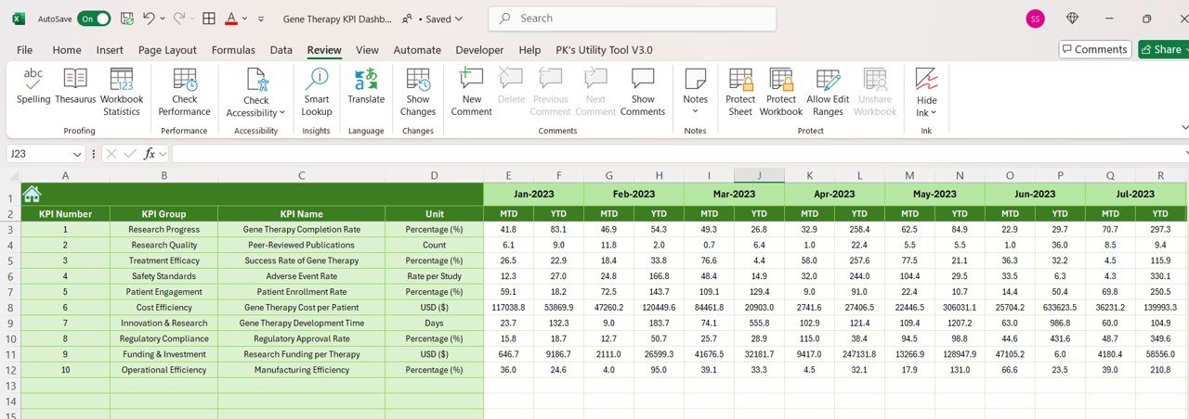Select column J header
This screenshot has height=419, width=1189.
759,175
